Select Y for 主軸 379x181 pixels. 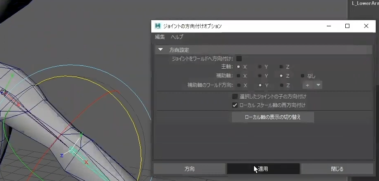[260, 67]
